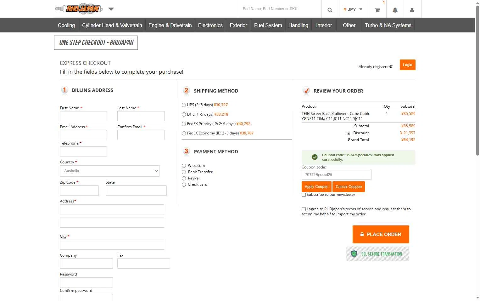480x301 pixels.
Task: Open Turbo & NA Systems menu
Action: (388, 25)
